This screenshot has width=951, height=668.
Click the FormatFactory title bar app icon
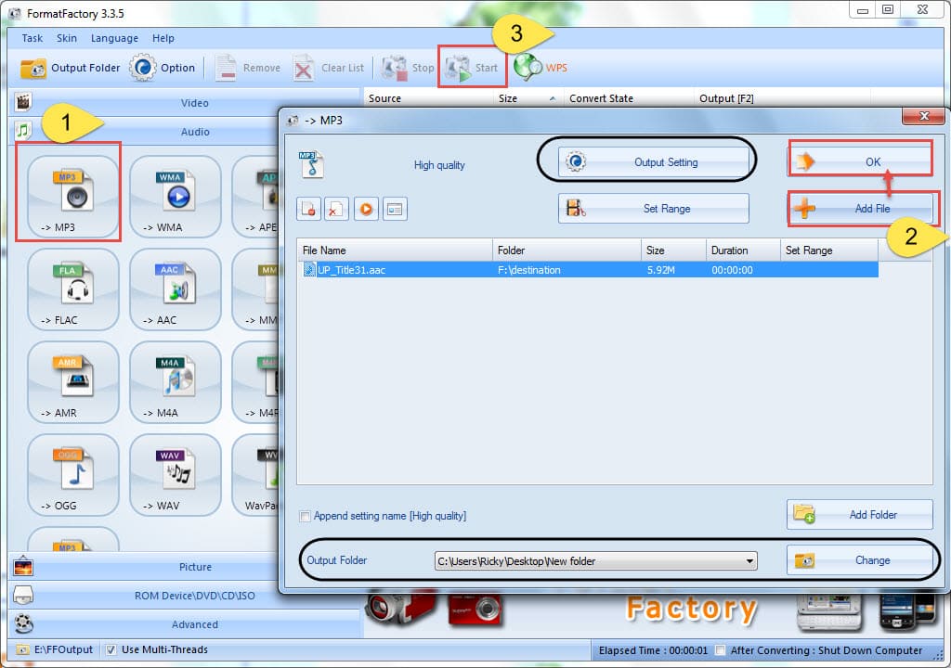point(15,13)
